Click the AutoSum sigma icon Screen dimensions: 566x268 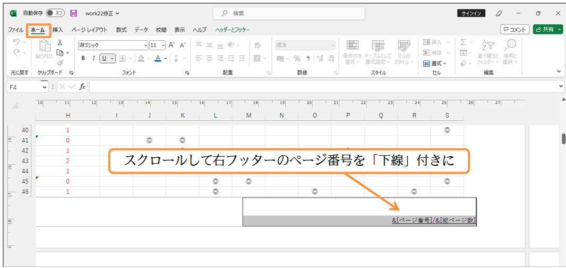[x=464, y=42]
